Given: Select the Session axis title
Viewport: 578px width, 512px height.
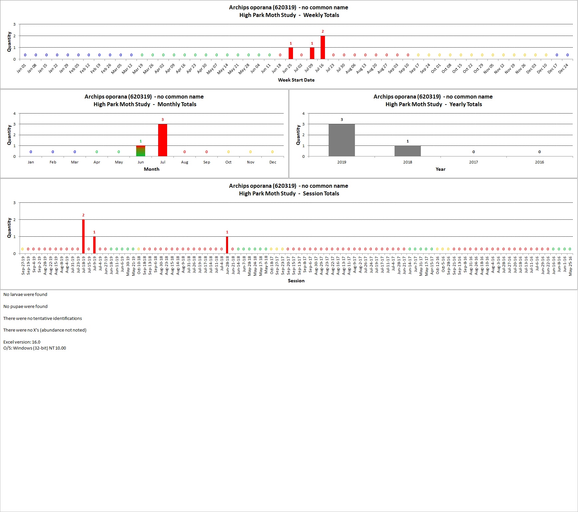Looking at the screenshot, I should 296,281.
